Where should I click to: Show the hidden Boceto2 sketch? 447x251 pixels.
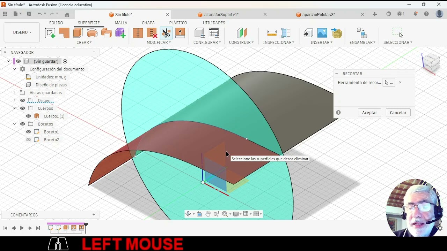pyautogui.click(x=29, y=140)
